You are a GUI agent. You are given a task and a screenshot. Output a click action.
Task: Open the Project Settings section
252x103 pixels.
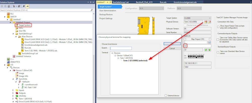coord(106,18)
